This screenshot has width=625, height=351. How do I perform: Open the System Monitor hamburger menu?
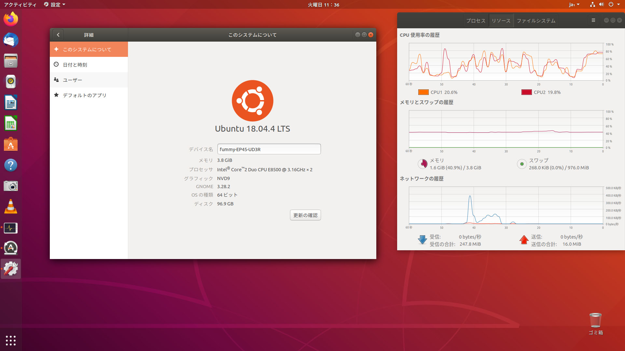pos(593,20)
